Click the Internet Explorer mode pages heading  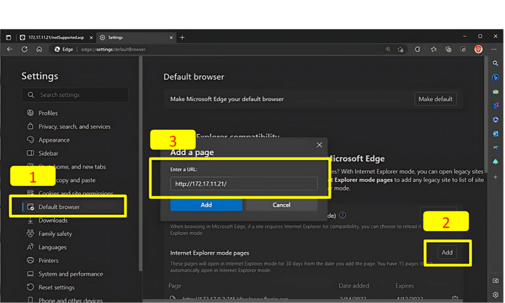click(x=210, y=253)
